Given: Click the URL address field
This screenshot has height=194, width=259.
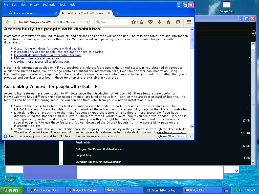Looking at the screenshot, I should click(48, 22).
